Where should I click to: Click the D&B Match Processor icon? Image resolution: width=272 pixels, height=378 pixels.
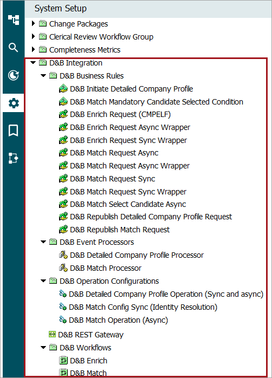[63, 268]
